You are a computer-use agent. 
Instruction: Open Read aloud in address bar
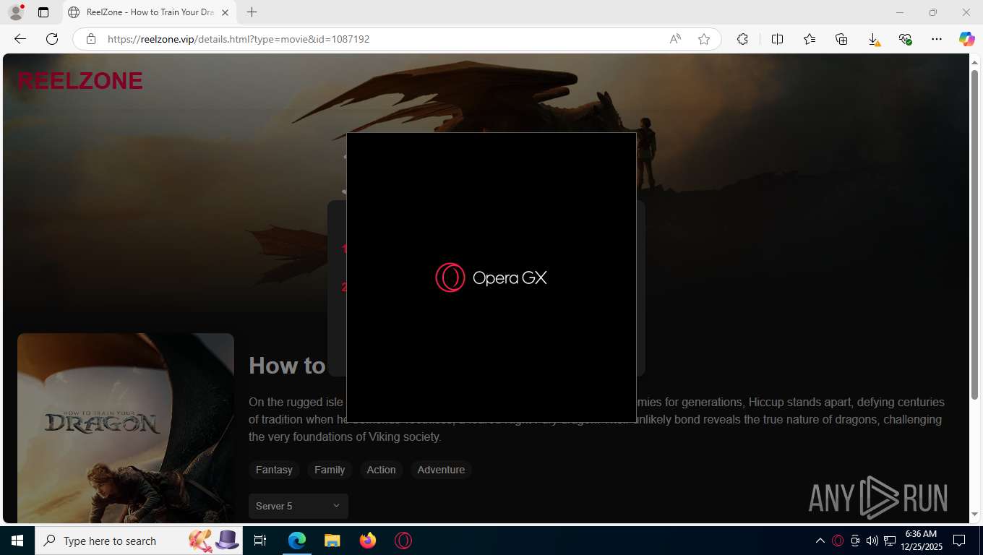click(675, 39)
